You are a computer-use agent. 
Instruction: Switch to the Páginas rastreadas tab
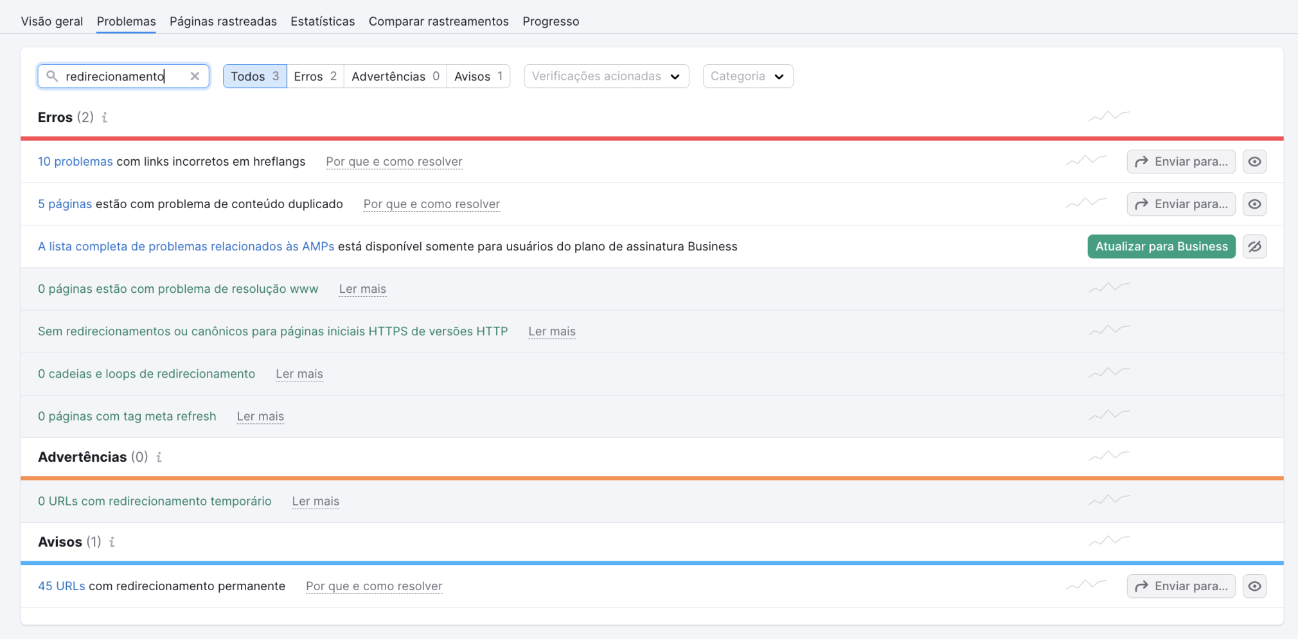223,21
